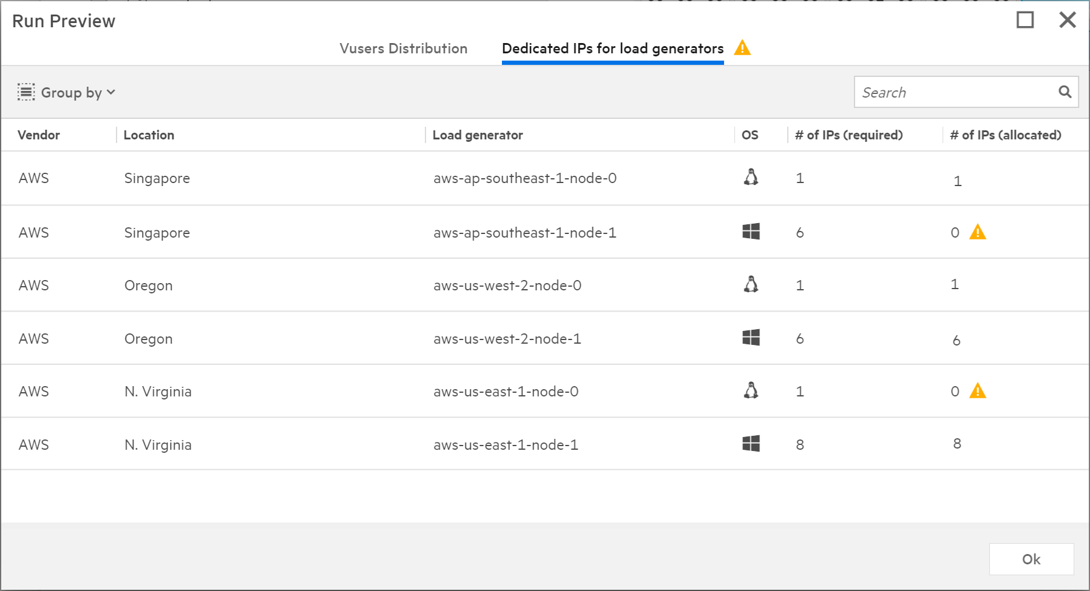The height and width of the screenshot is (591, 1090).
Task: Switch to the Vusers Distribution tab
Action: [x=403, y=48]
